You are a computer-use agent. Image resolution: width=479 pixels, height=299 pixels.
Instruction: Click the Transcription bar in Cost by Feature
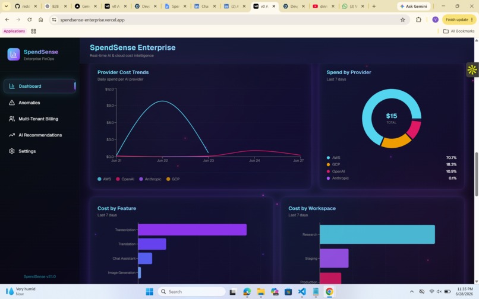point(192,230)
